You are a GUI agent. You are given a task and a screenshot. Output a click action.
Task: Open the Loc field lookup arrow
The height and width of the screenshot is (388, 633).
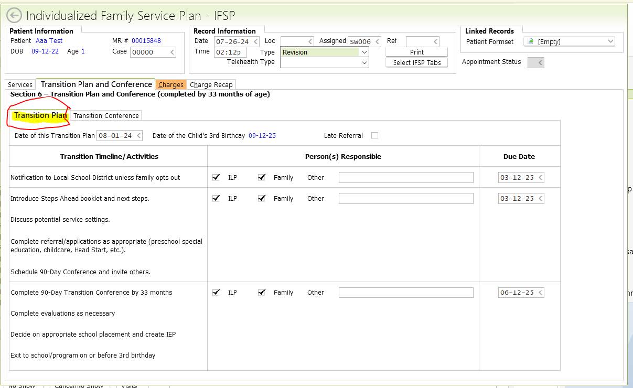click(309, 42)
